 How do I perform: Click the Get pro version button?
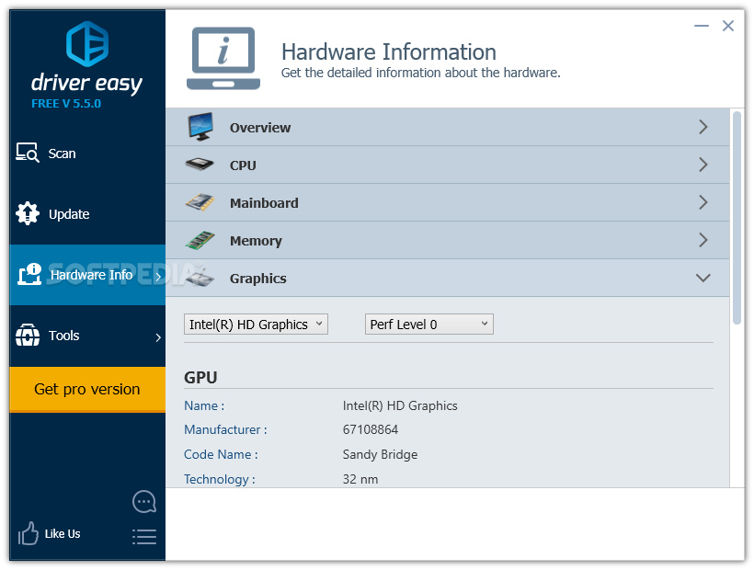[87, 389]
